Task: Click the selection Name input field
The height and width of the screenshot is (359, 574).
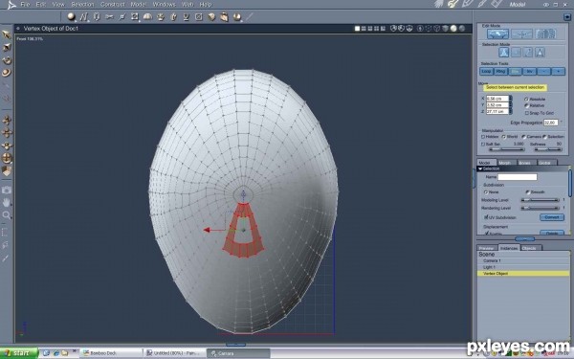Action: 518,177
